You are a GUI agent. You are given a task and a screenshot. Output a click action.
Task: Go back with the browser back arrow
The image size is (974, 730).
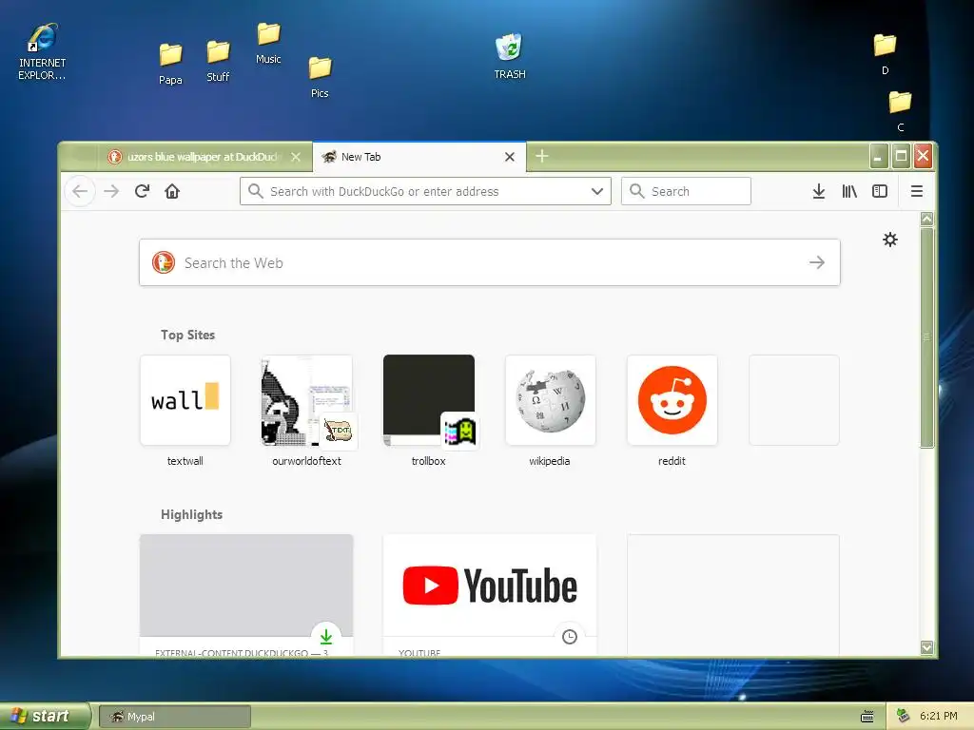80,191
